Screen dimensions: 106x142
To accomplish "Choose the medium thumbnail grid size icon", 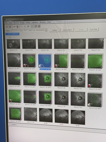I will click(x=36, y=26).
